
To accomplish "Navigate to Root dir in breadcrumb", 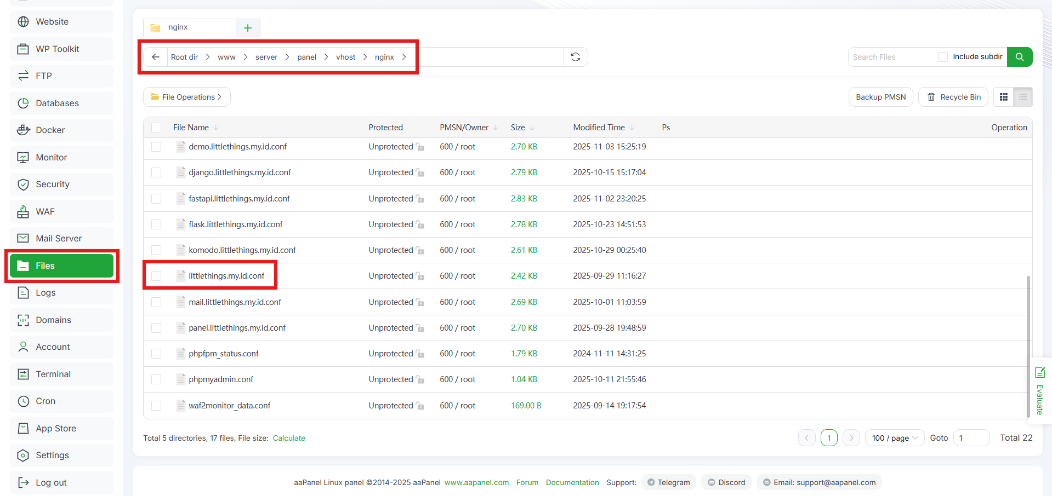I will point(184,57).
